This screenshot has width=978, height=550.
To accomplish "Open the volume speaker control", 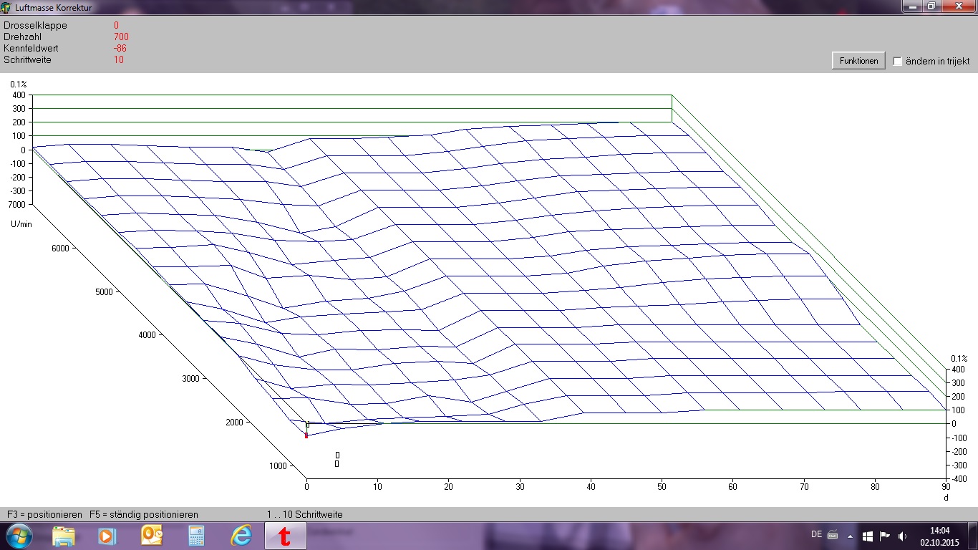I will click(902, 536).
